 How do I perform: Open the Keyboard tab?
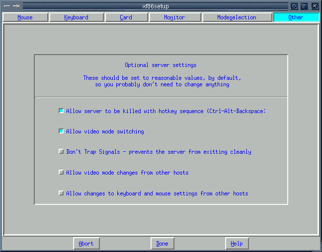point(76,17)
